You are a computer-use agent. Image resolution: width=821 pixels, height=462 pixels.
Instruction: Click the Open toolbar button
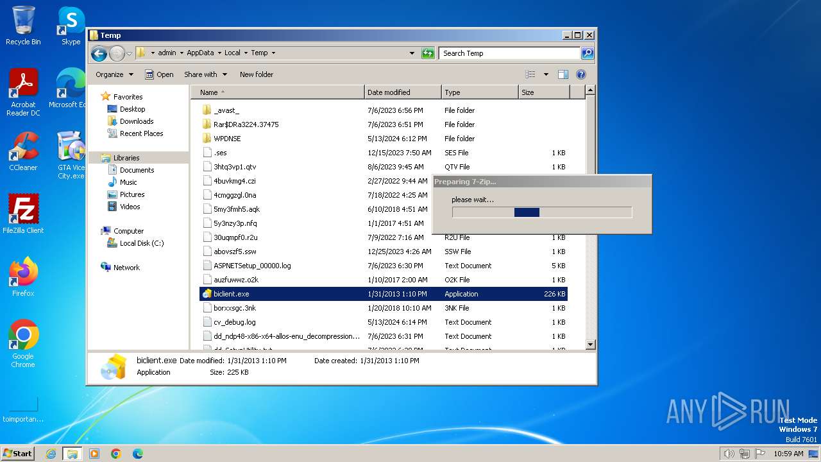pyautogui.click(x=159, y=74)
